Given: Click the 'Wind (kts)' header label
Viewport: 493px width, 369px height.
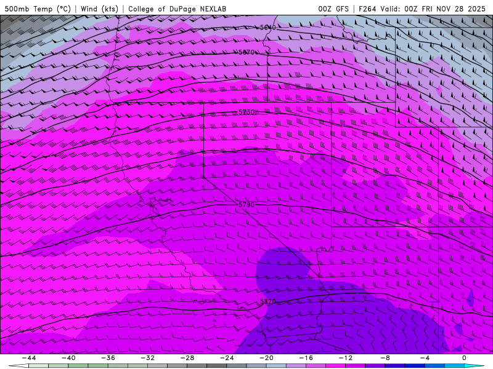Looking at the screenshot, I should (x=99, y=9).
